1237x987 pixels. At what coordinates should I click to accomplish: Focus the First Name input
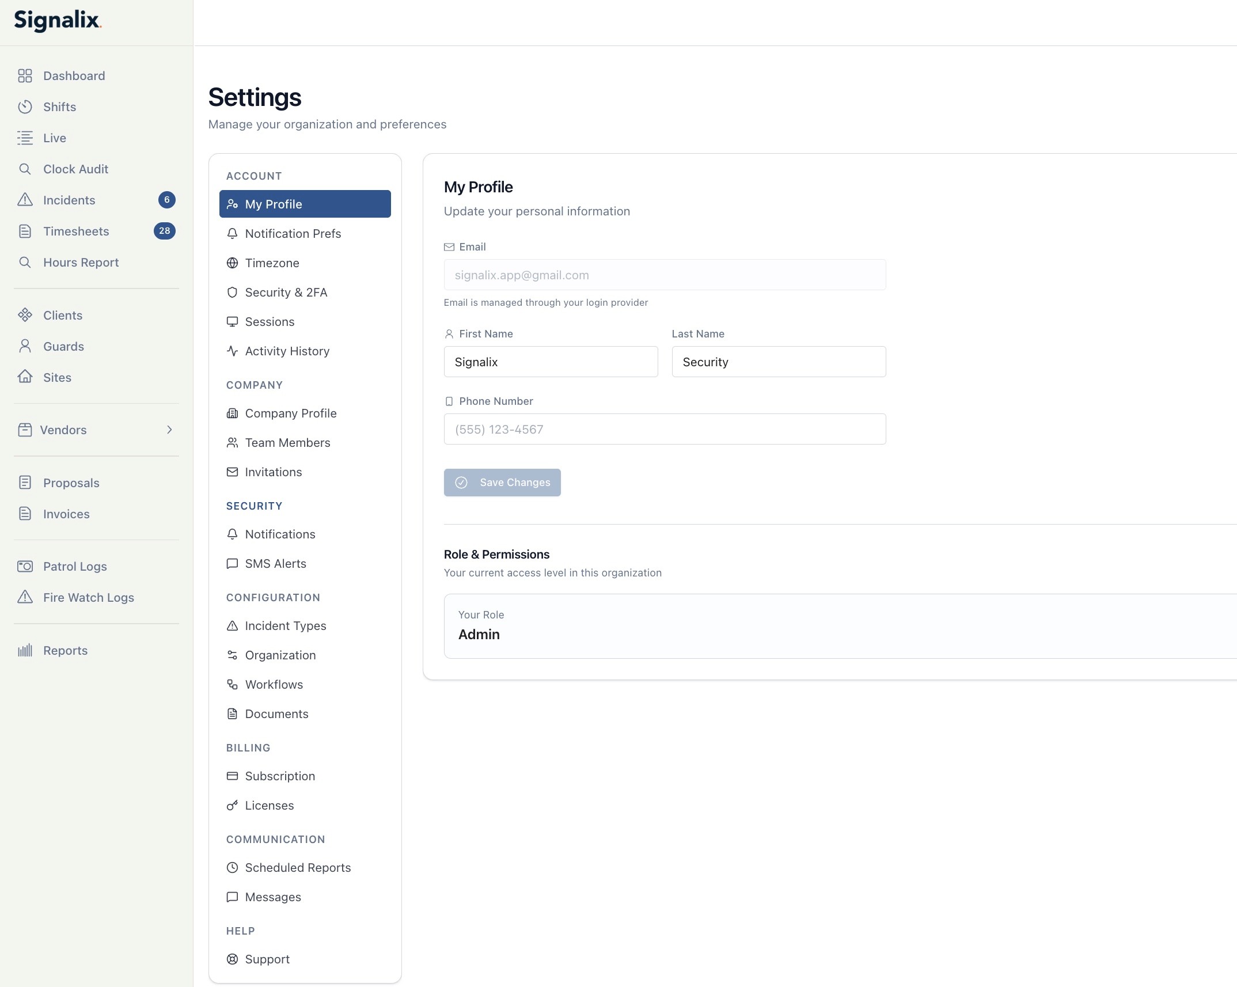pyautogui.click(x=551, y=362)
